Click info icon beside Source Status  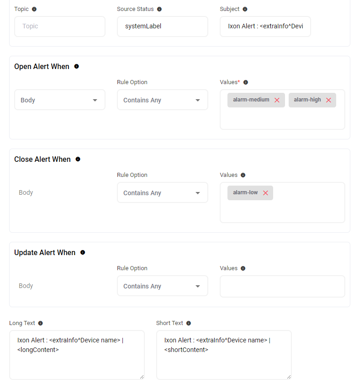(x=159, y=9)
